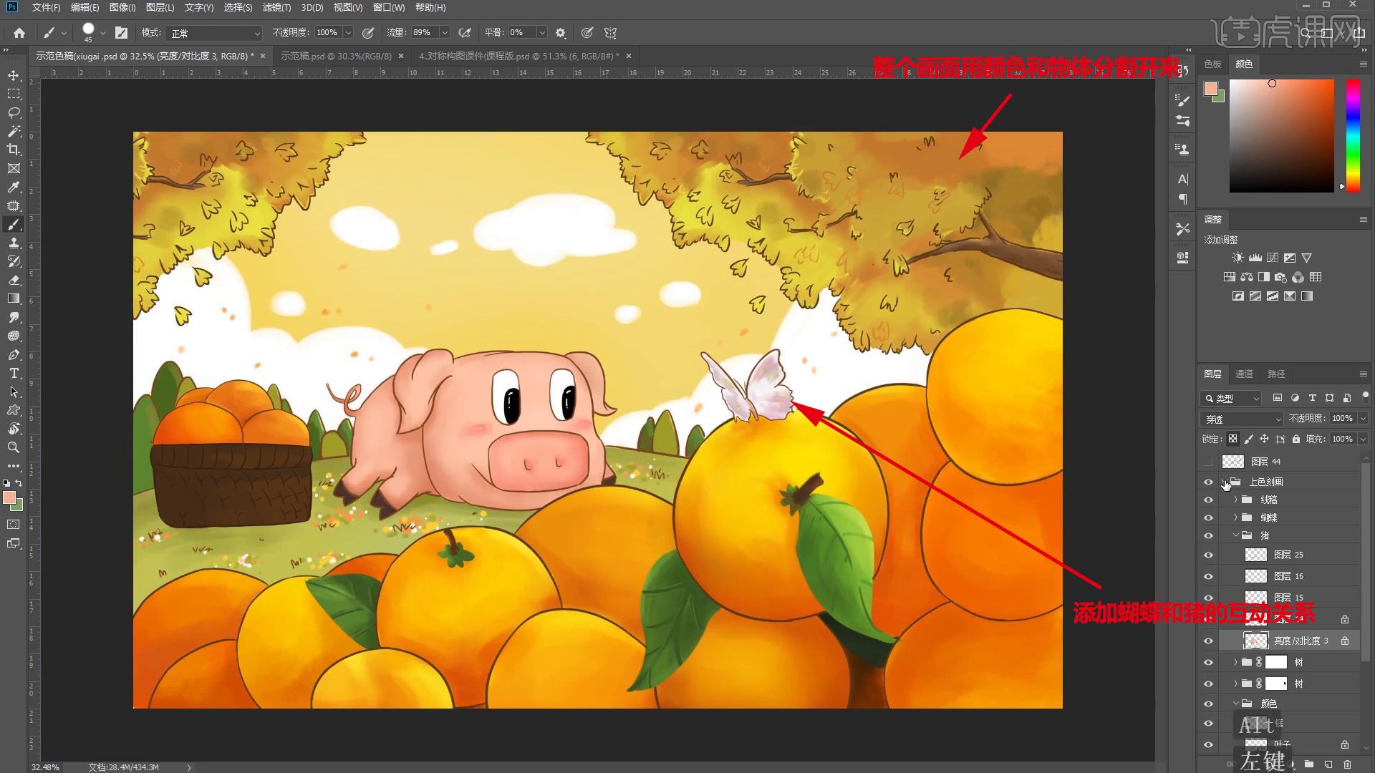
Task: Select the Rectangular Marquee tool
Action: coord(14,94)
